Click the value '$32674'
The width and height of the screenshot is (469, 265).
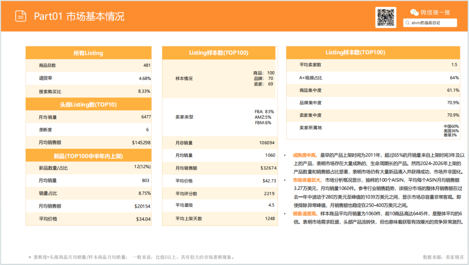point(269,168)
